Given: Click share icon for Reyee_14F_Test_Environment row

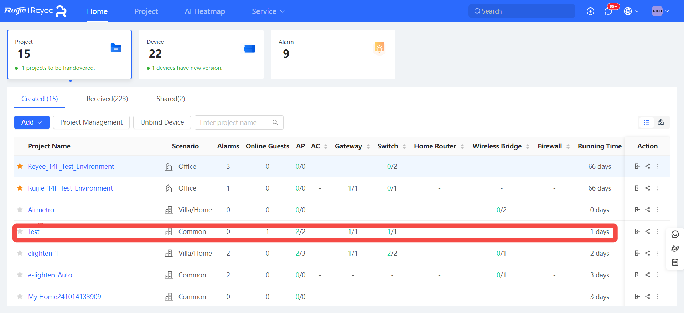Looking at the screenshot, I should tap(648, 166).
